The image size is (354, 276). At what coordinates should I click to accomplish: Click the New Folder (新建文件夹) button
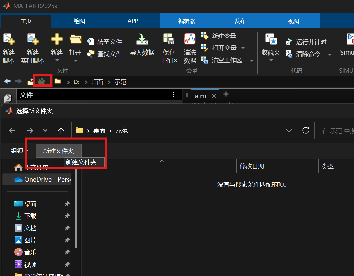pyautogui.click(x=59, y=151)
